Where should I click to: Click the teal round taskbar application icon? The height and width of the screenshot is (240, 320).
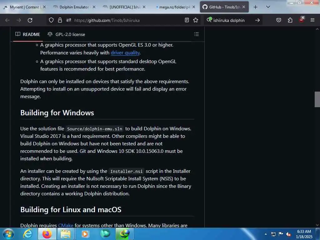click(x=105, y=234)
